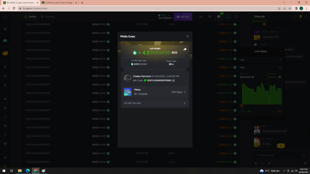Screen dimensions: 310x174
Task: Switch to the Casino tab
Action: pyautogui.click(x=30, y=16)
